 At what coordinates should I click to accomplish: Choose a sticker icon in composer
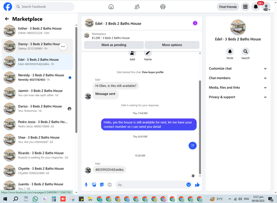coord(102,185)
